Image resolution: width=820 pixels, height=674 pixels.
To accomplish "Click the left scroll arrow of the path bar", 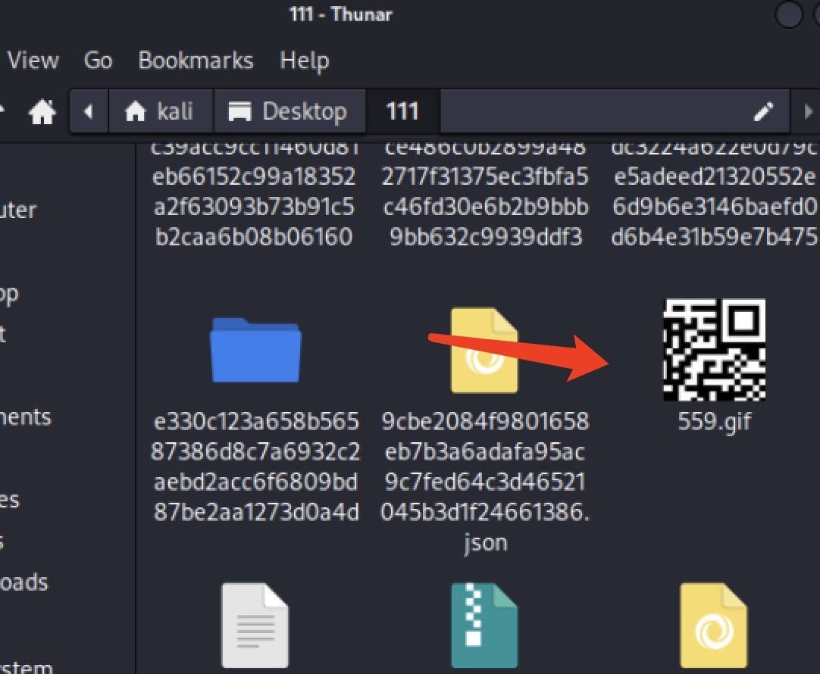I will point(89,111).
